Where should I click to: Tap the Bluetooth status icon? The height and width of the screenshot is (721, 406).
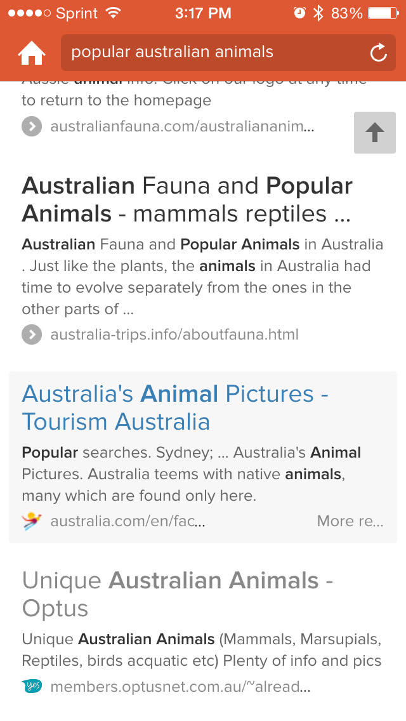coord(318,13)
